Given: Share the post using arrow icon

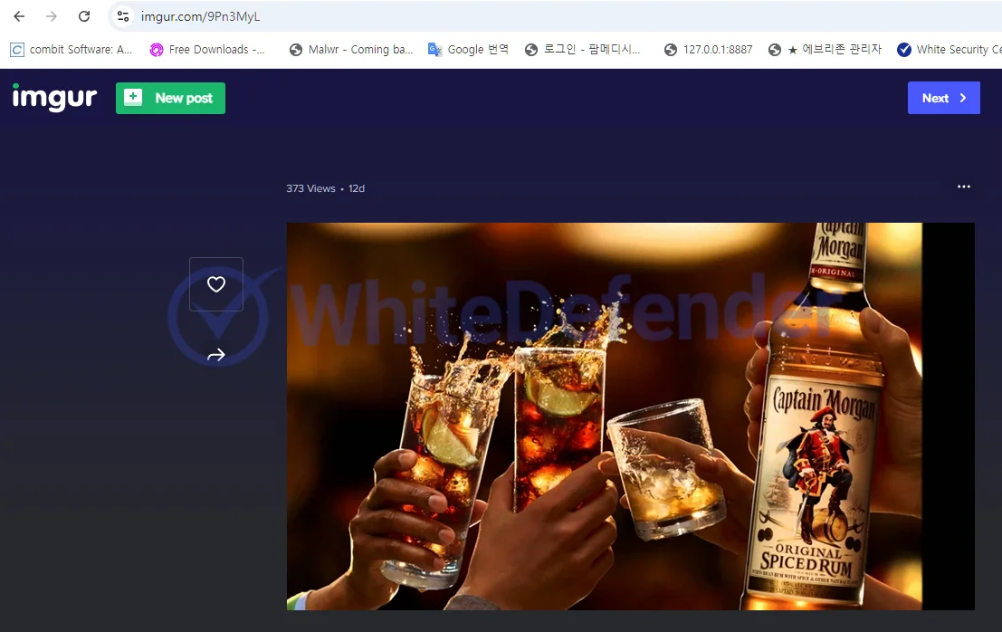Looking at the screenshot, I should [216, 355].
